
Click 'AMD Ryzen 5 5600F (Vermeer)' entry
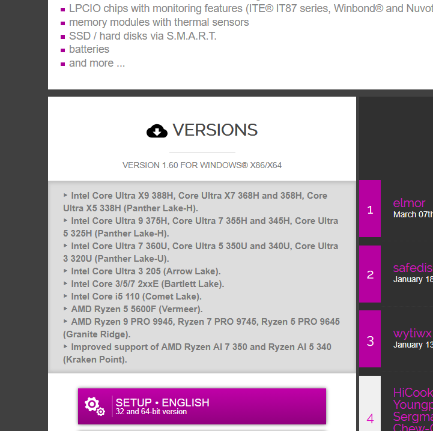(133, 309)
